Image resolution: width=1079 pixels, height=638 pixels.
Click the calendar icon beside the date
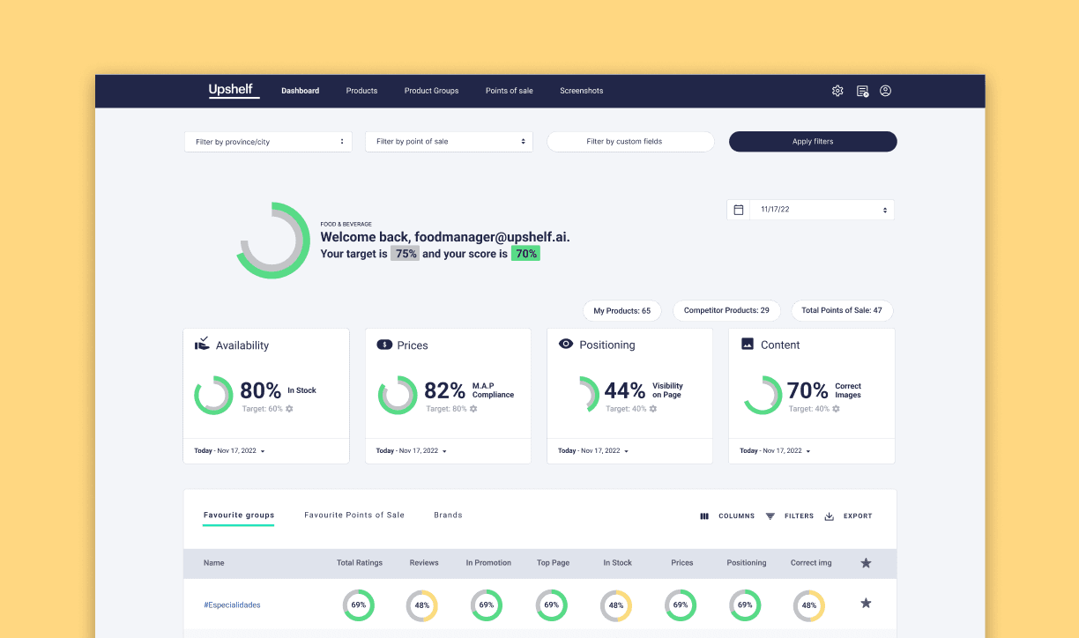[x=739, y=210]
